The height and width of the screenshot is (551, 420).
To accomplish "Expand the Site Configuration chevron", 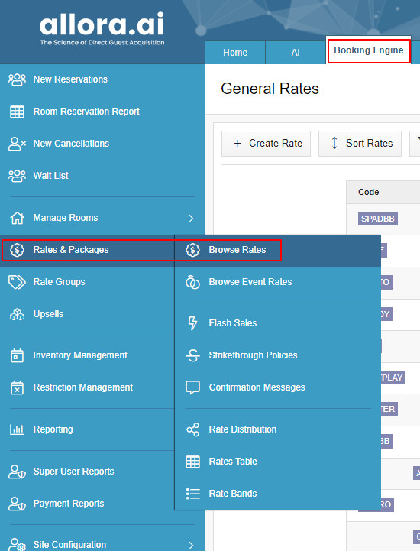I will [x=191, y=546].
